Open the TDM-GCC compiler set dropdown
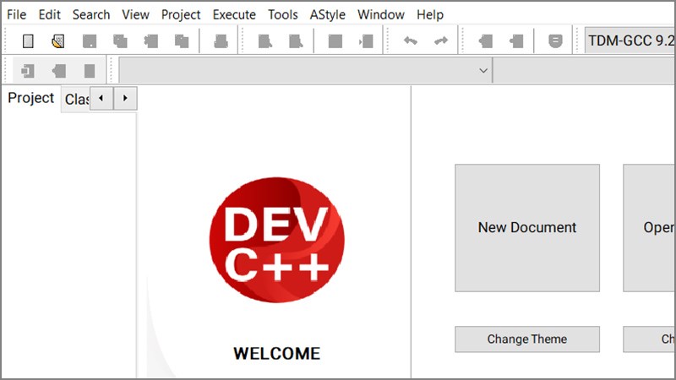The height and width of the screenshot is (380, 676). (630, 41)
